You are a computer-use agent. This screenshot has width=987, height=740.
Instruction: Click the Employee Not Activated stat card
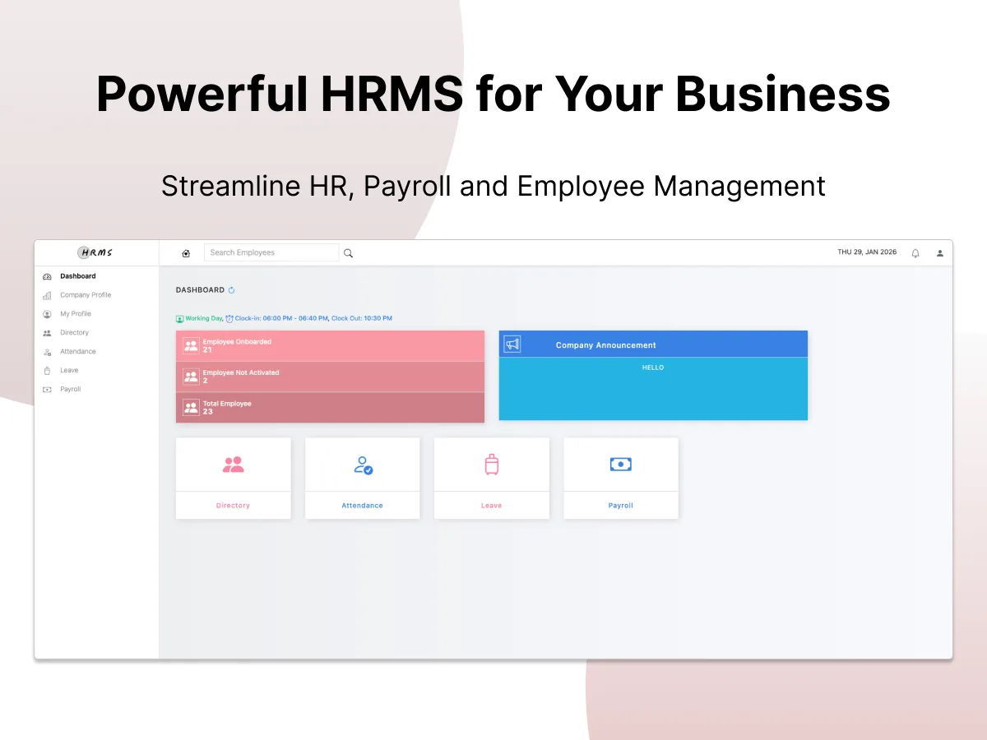pos(329,376)
